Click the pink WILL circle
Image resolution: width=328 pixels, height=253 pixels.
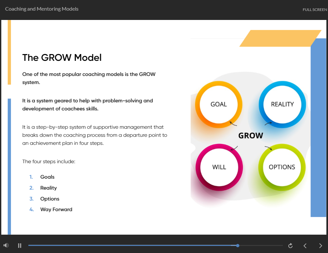tap(219, 167)
